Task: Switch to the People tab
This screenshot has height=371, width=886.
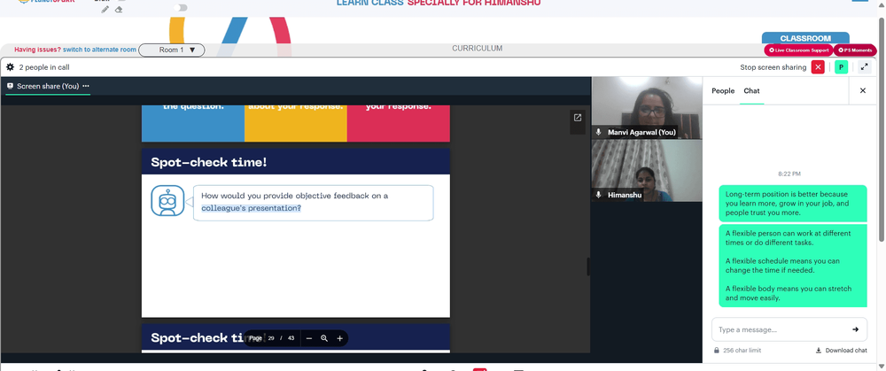Action: pos(723,91)
